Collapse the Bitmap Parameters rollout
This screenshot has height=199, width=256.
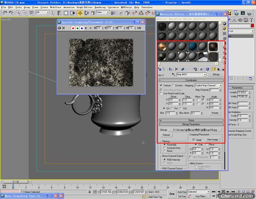pos(191,125)
